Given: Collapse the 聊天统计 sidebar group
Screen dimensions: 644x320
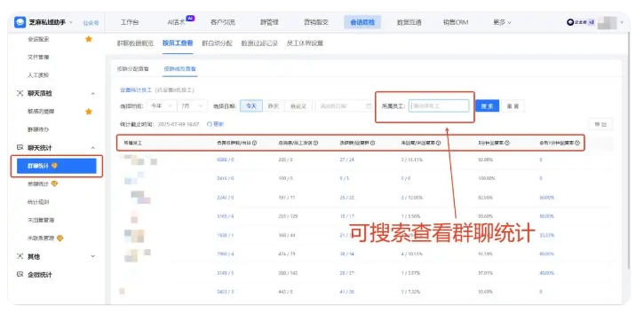Looking at the screenshot, I should [x=92, y=148].
